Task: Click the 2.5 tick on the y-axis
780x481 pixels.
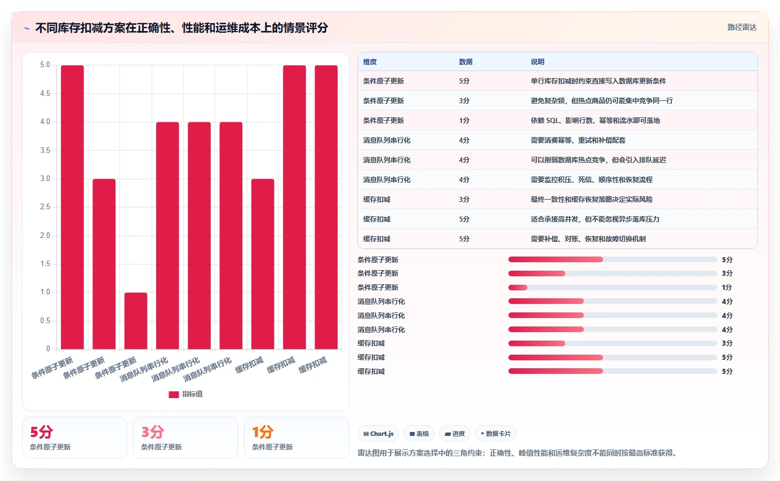Action: click(x=45, y=207)
